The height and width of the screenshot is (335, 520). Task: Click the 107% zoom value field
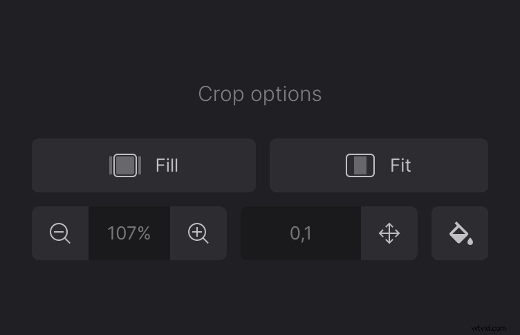point(129,233)
